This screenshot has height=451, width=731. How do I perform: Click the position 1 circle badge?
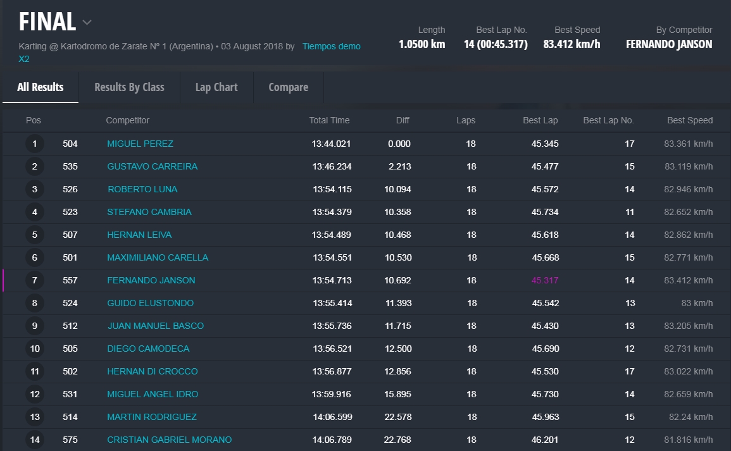[x=35, y=144]
